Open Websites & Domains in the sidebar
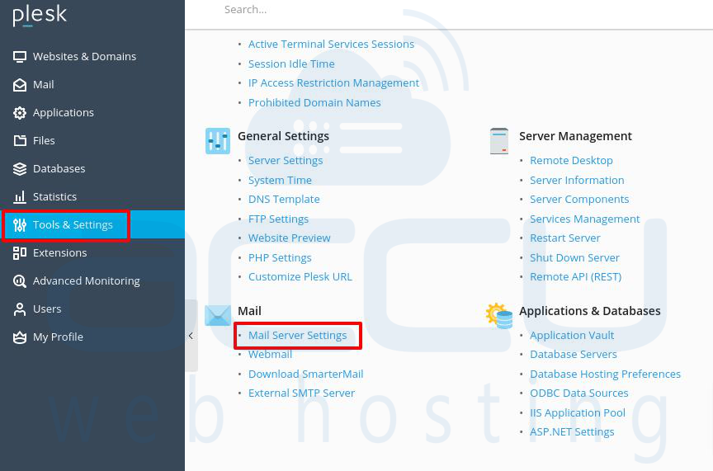 (84, 57)
